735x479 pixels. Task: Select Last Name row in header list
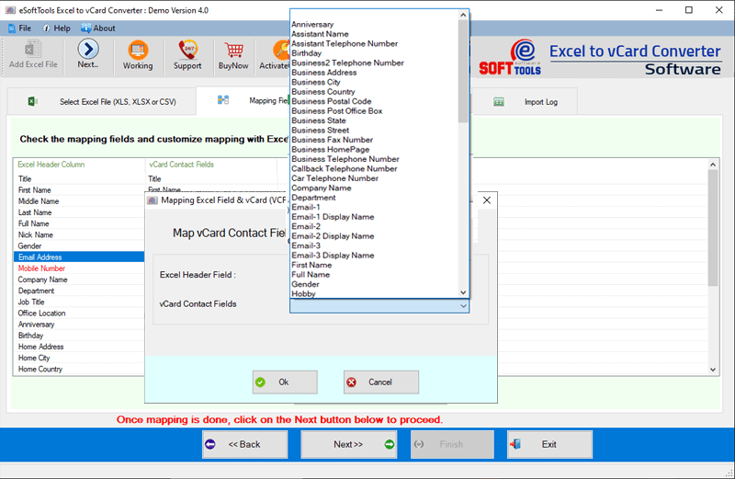click(79, 212)
